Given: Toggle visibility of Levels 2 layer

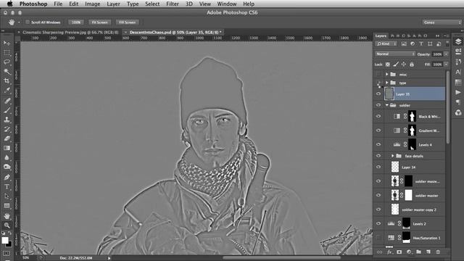Looking at the screenshot, I should coord(378,224).
